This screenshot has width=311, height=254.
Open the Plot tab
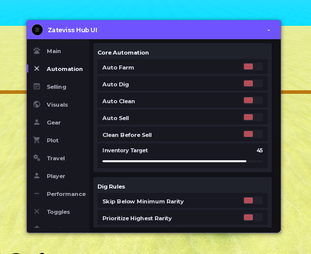pyautogui.click(x=58, y=140)
